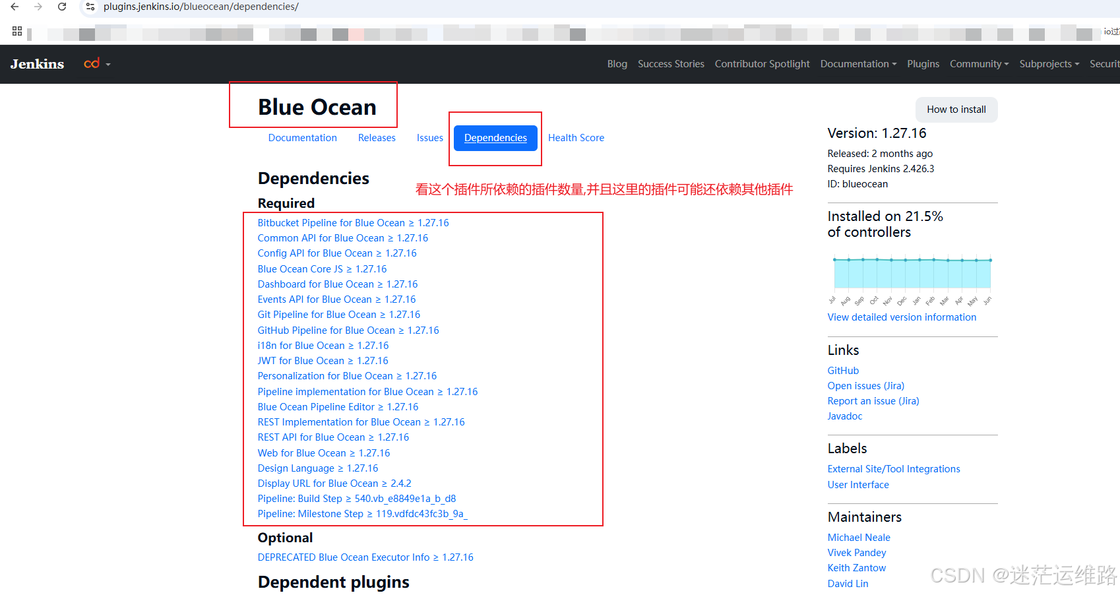The width and height of the screenshot is (1120, 595).
Task: Open Git Pipeline for Blue Ocean
Action: click(x=339, y=315)
